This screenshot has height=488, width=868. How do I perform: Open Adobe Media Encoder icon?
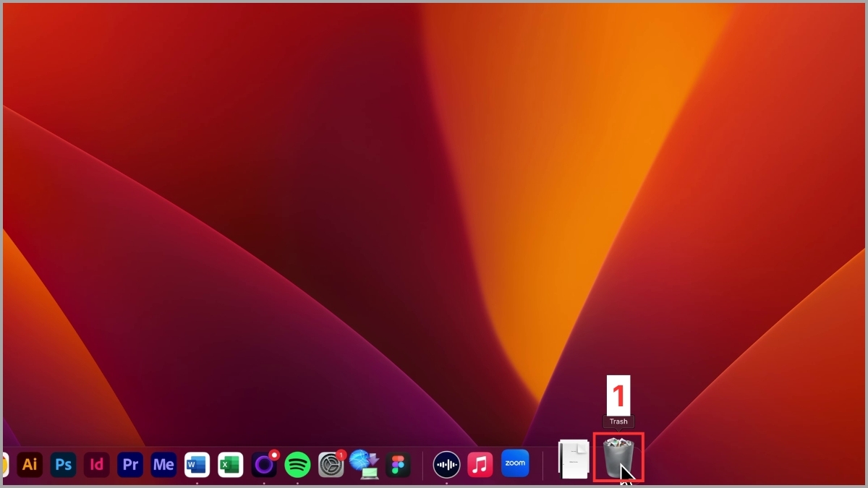[163, 464]
